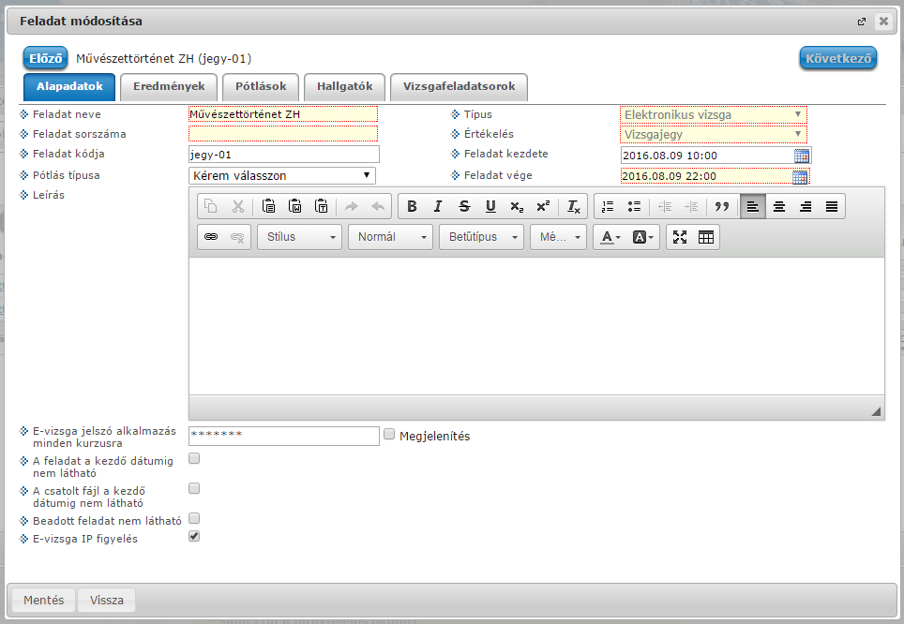The image size is (904, 624).
Task: Click the Increase indent icon
Action: 691,206
